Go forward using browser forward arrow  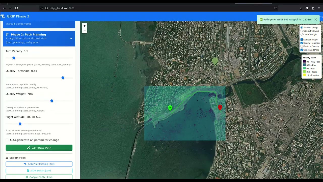pyautogui.click(x=10, y=8)
